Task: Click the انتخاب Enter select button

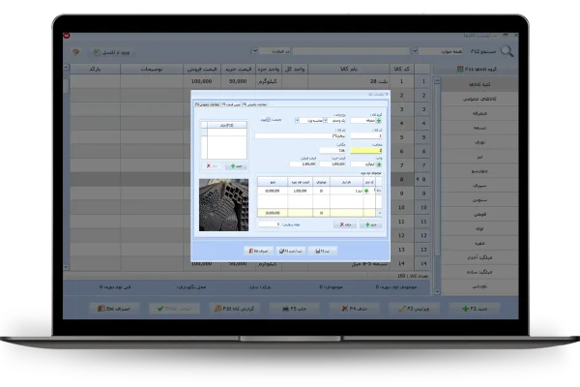Action: 174,309
